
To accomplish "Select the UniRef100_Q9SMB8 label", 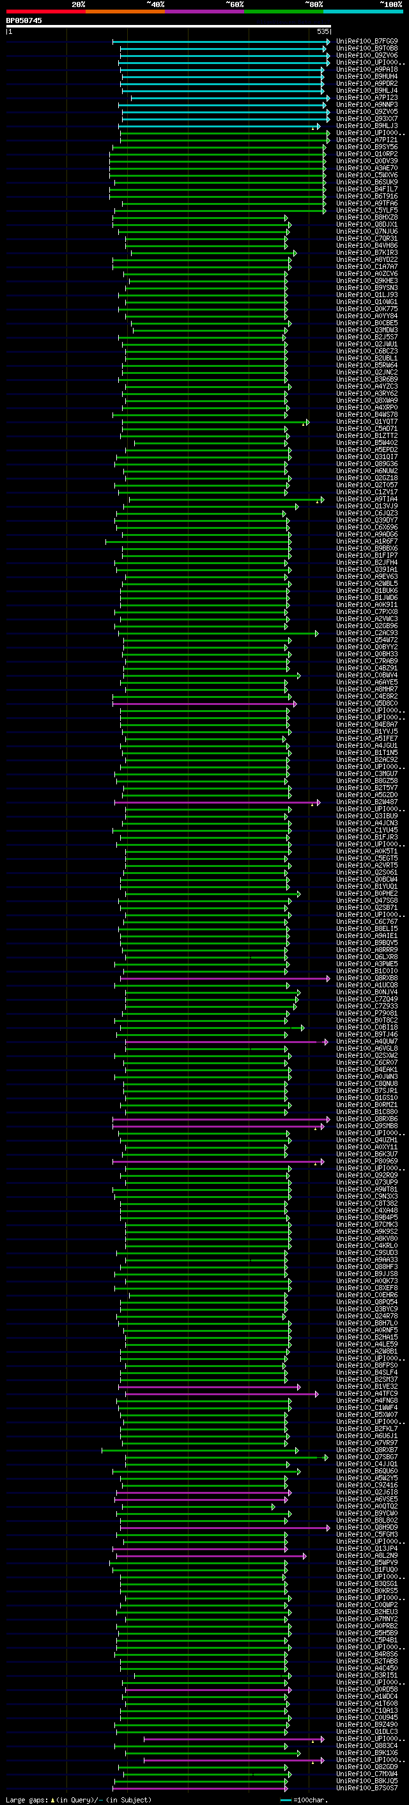I will click(x=367, y=1126).
